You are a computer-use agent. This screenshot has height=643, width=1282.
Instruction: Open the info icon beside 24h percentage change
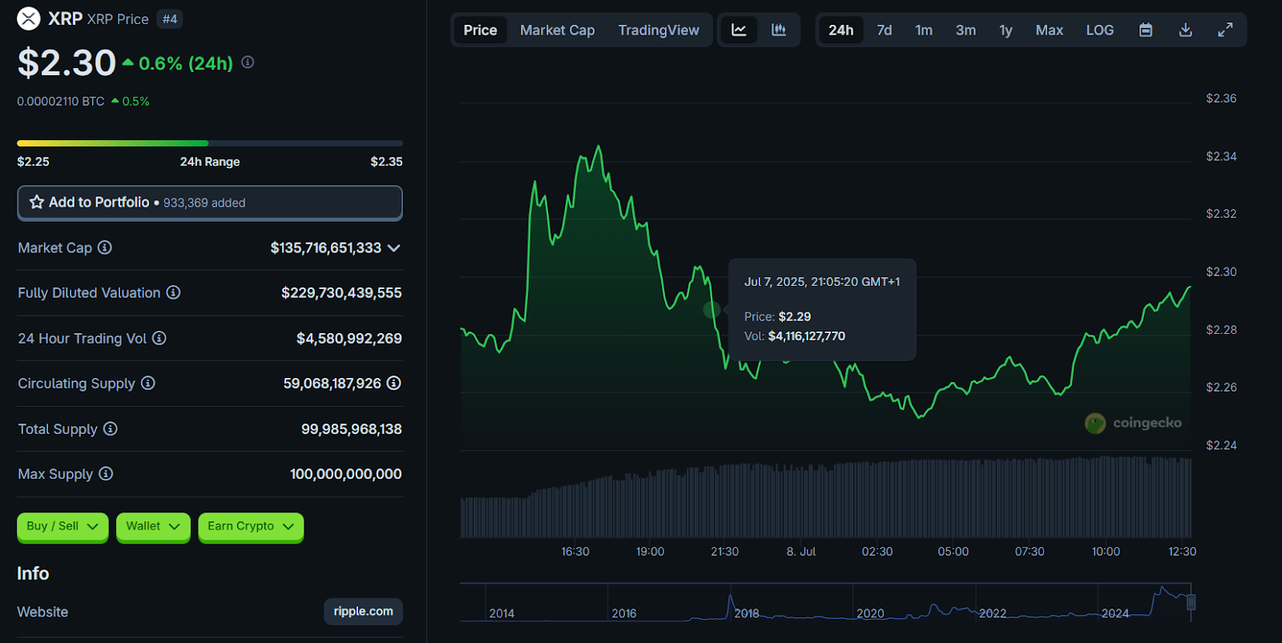click(248, 62)
